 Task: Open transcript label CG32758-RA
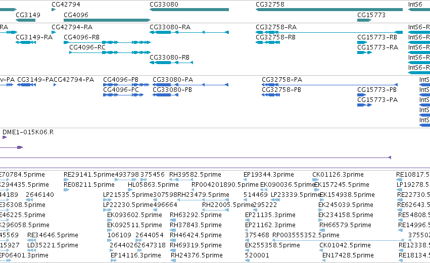276,27
